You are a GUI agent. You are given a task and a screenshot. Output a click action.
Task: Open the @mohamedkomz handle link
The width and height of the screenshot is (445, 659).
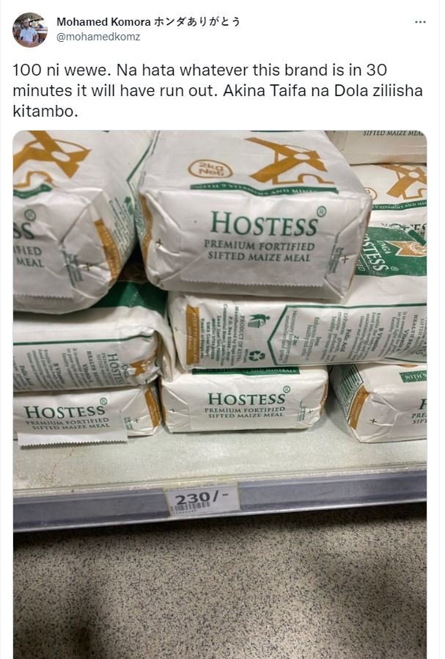click(98, 37)
